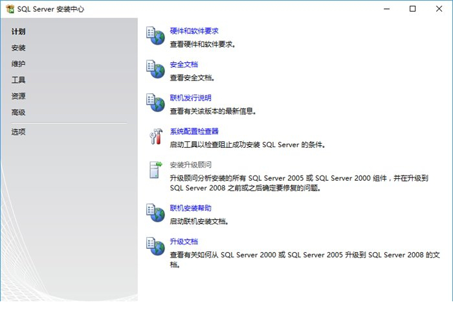453x313 pixels.
Task: Click the text 查看有关该版本的最新信息。
Action: tap(213, 111)
